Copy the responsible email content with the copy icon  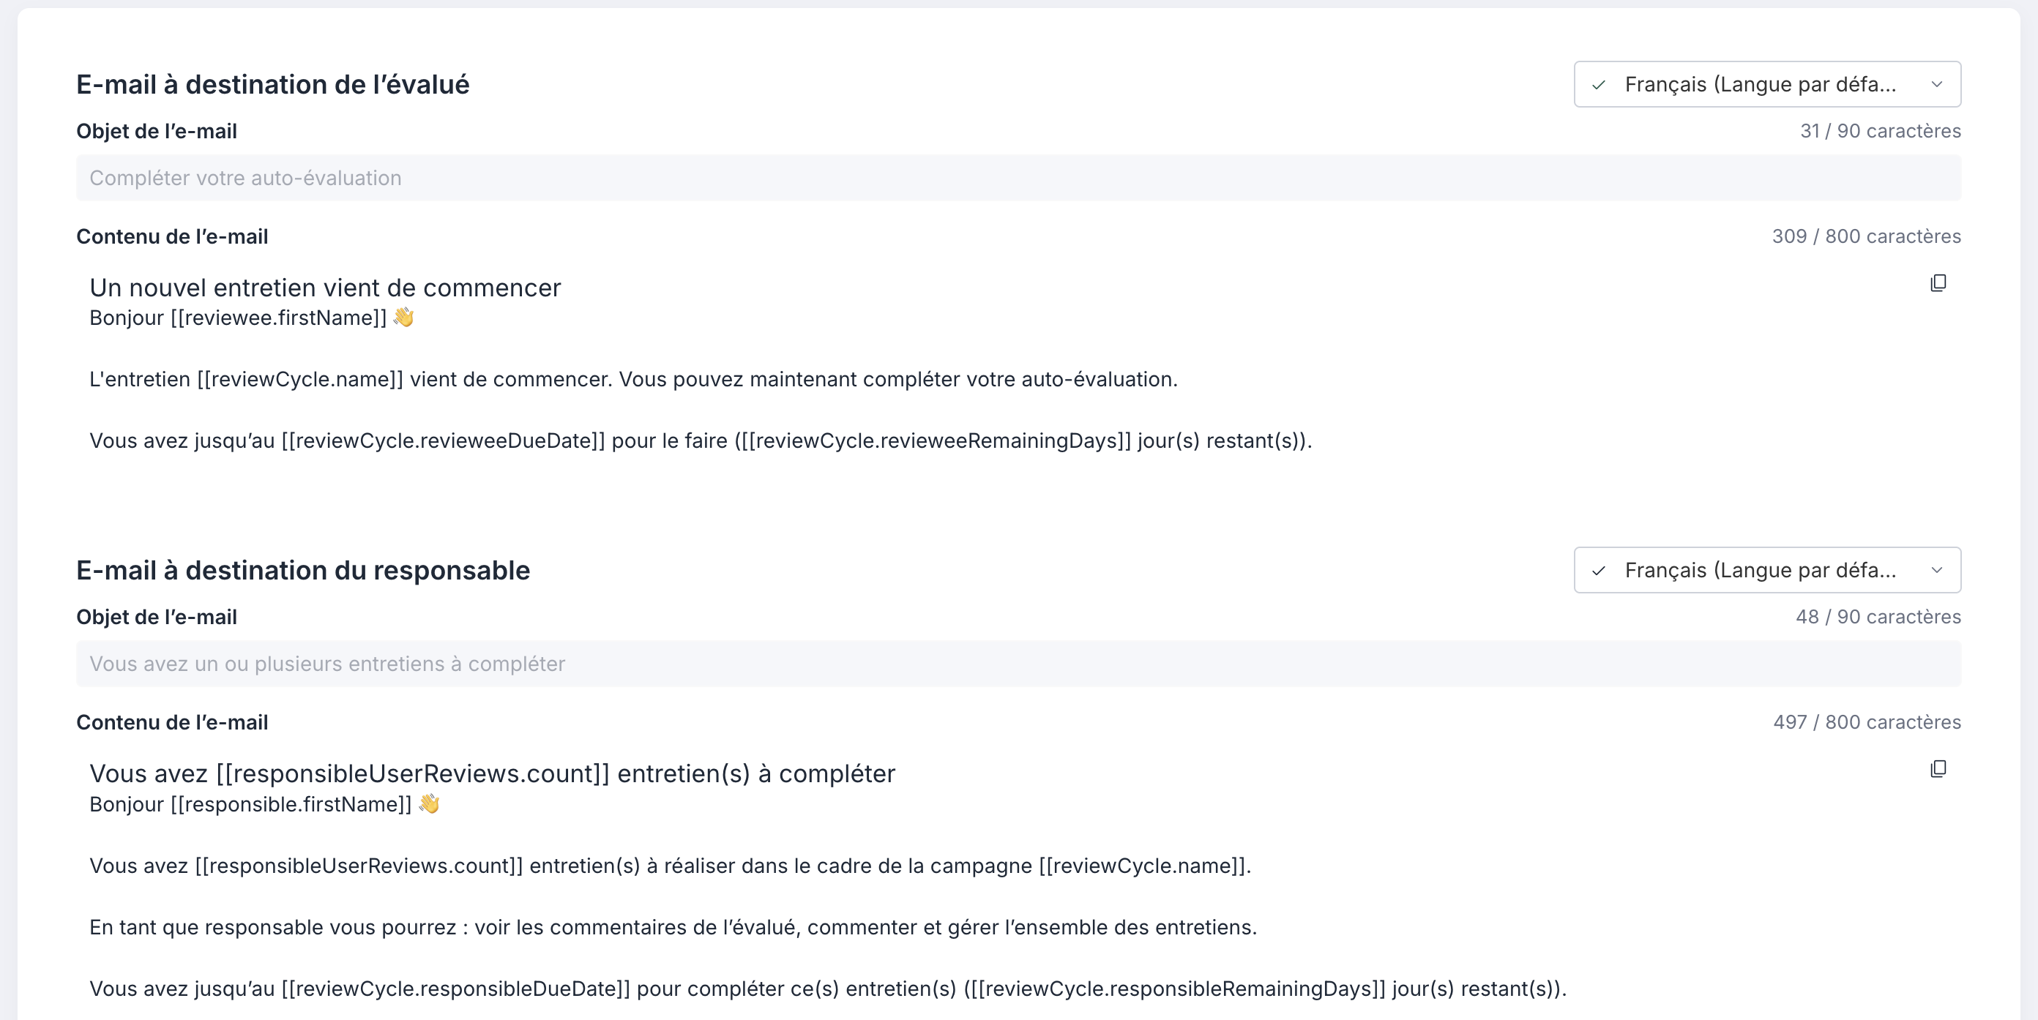click(1938, 768)
